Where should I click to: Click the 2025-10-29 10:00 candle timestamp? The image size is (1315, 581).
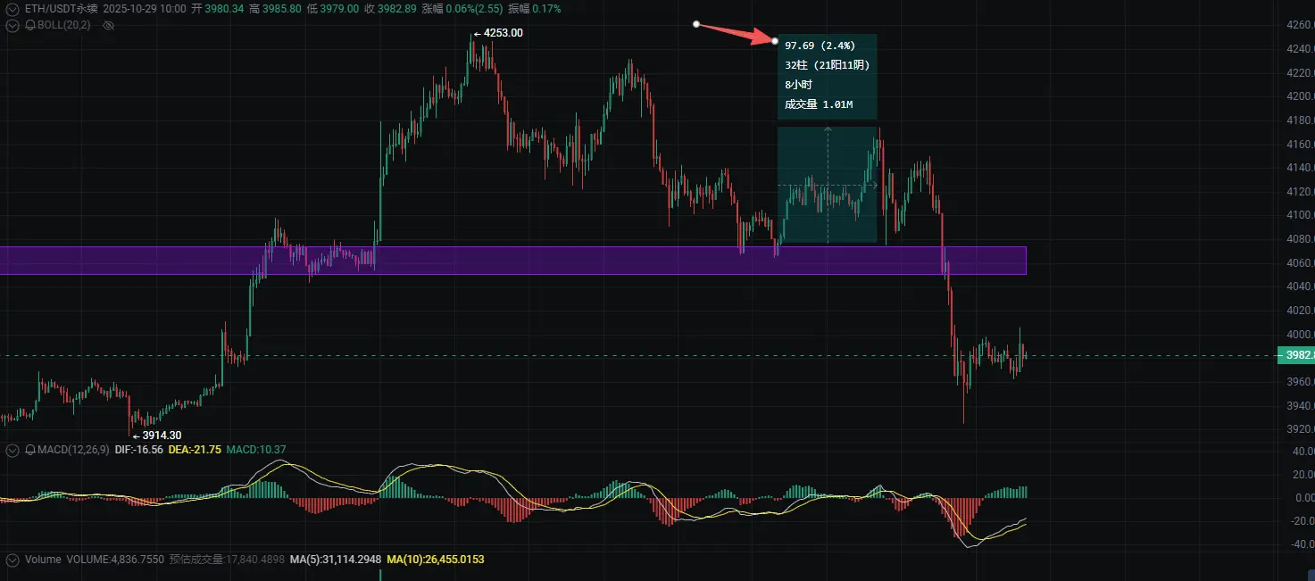click(145, 8)
